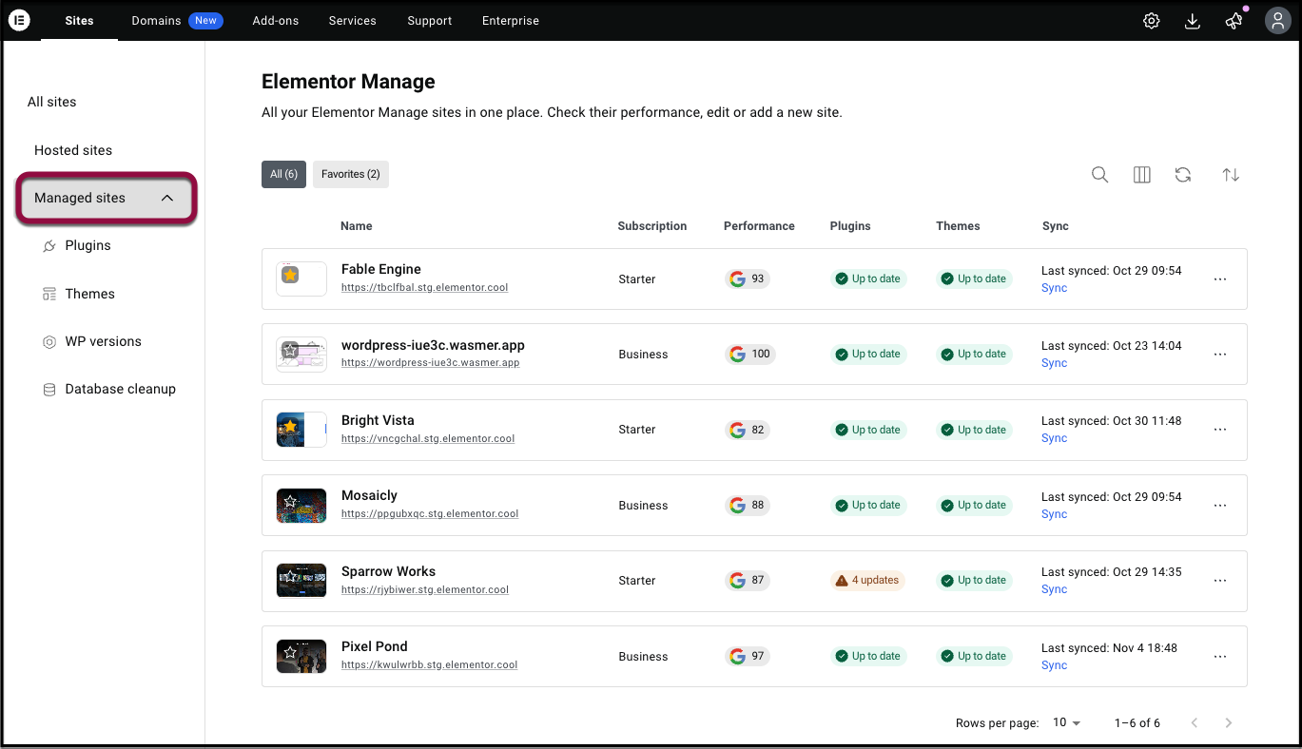Open WP versions from the sidebar
The height and width of the screenshot is (749, 1302).
(103, 340)
